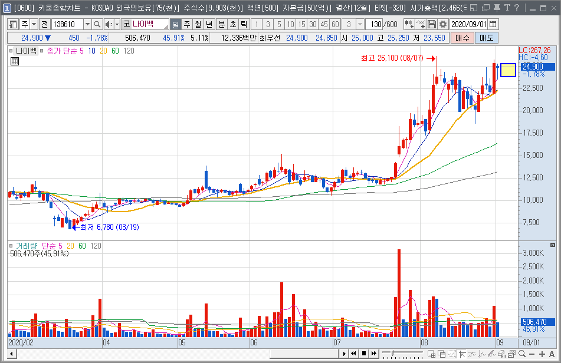The image size is (561, 363).
Task: Select monthly 월 period toggle
Action: 198,24
